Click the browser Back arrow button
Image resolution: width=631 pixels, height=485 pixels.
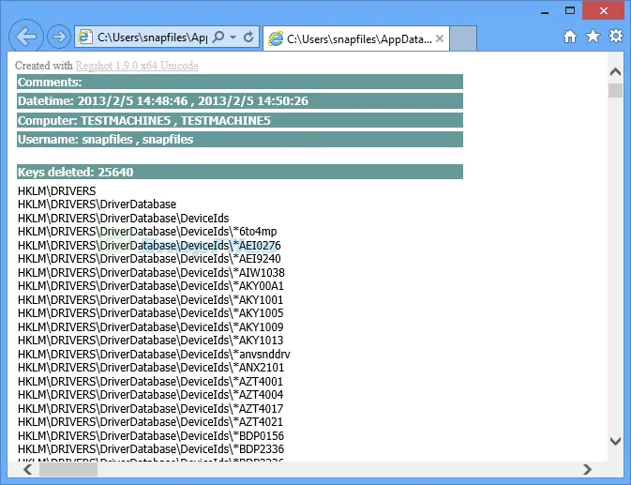25,37
